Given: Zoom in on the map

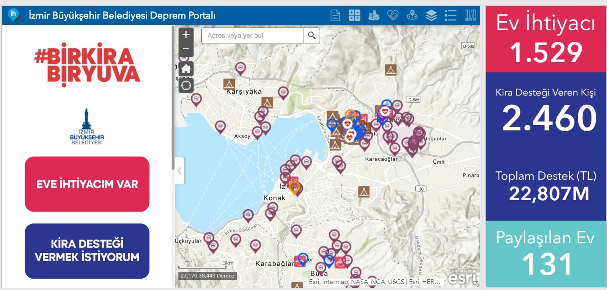Looking at the screenshot, I should (186, 35).
